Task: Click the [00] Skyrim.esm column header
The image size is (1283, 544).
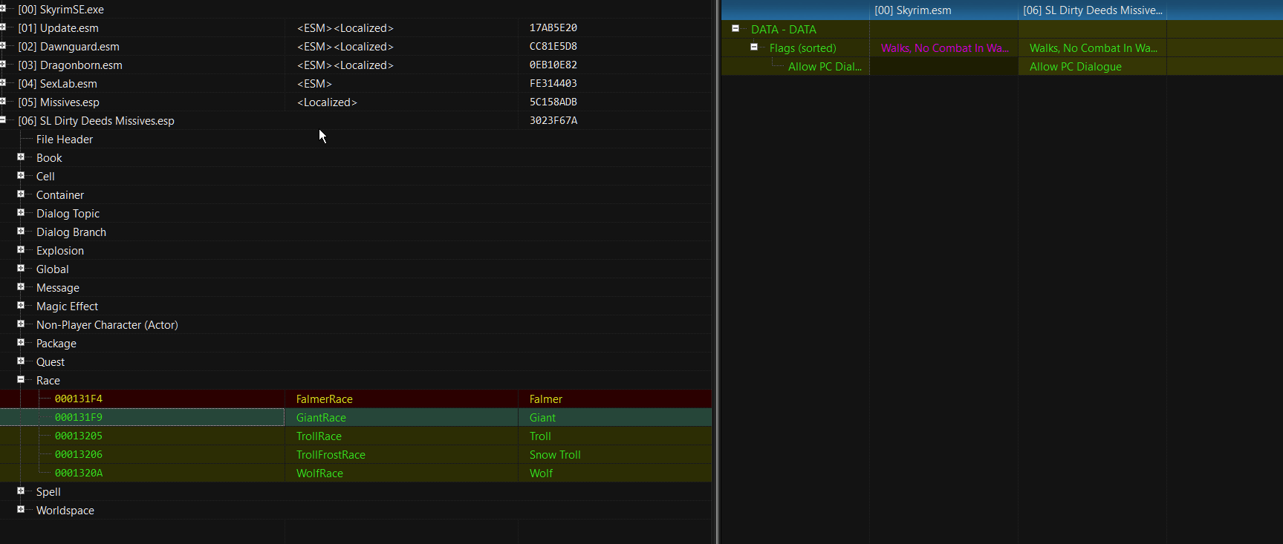Action: click(943, 10)
